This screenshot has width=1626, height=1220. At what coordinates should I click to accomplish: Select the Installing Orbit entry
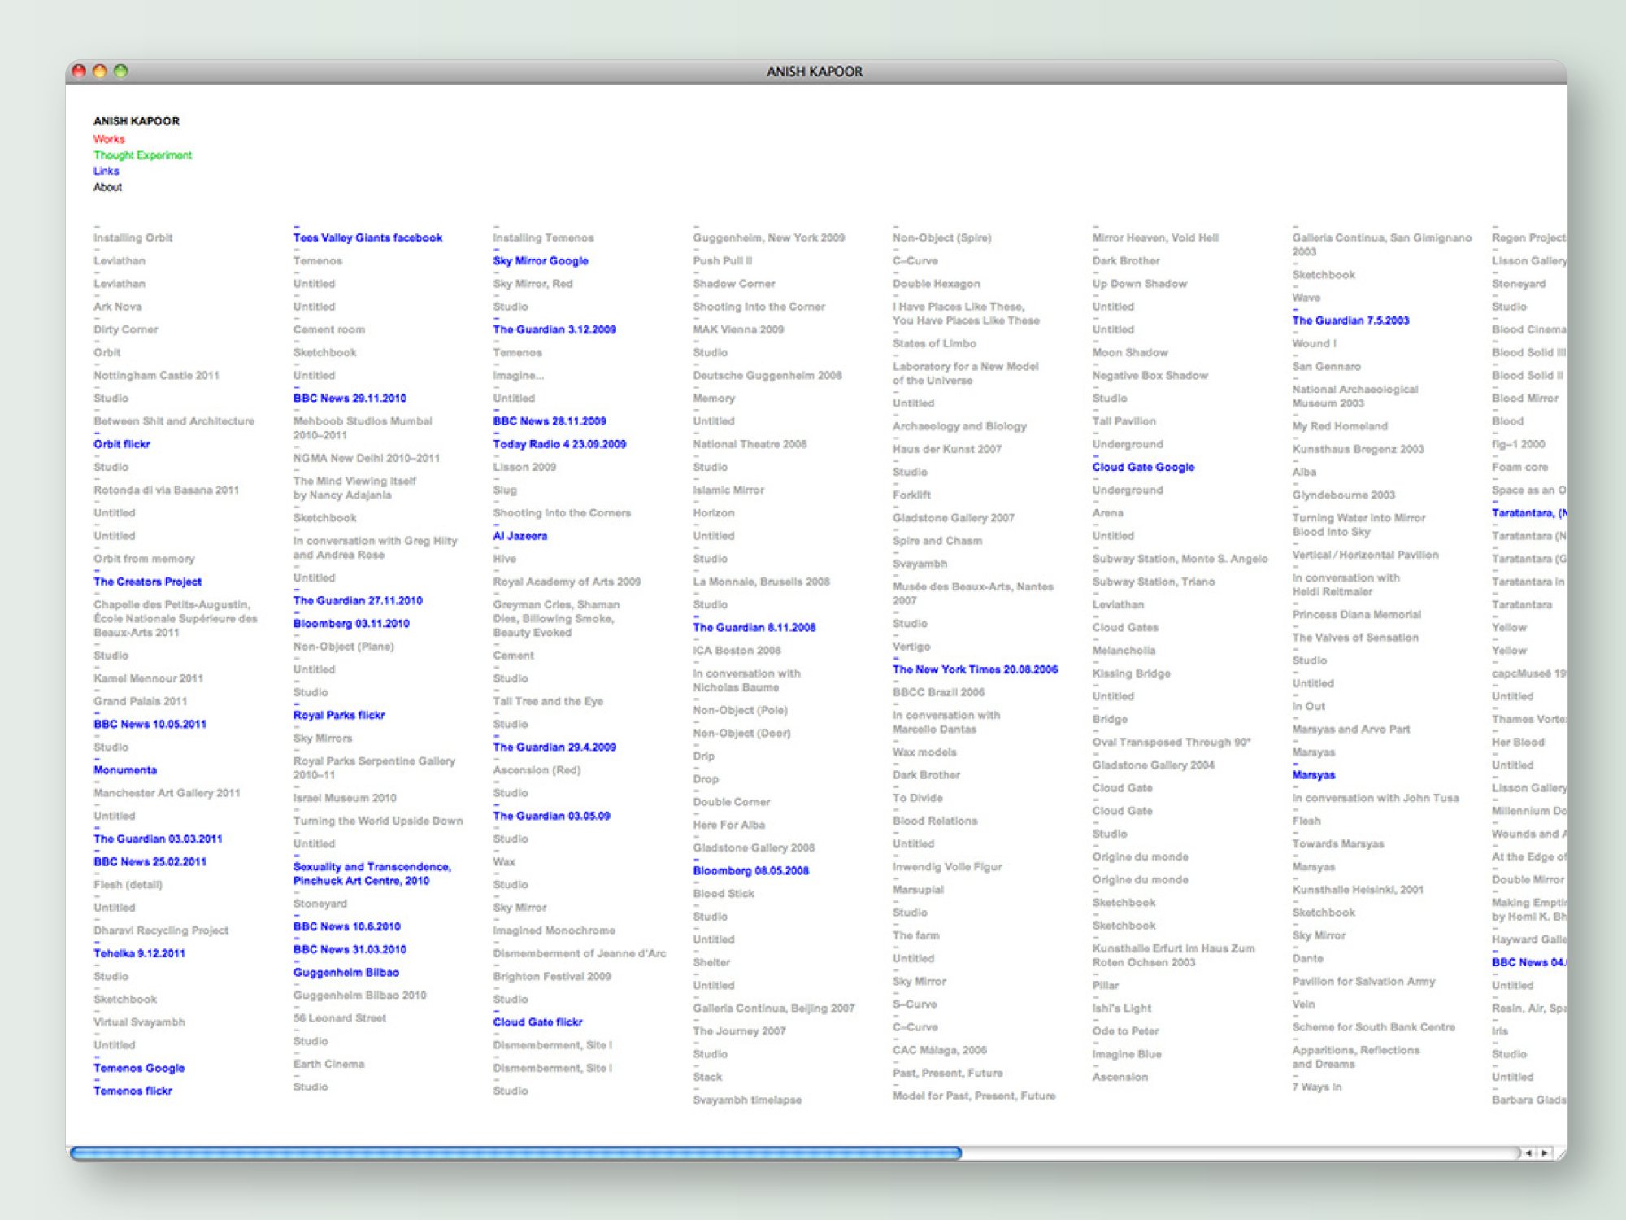(133, 238)
